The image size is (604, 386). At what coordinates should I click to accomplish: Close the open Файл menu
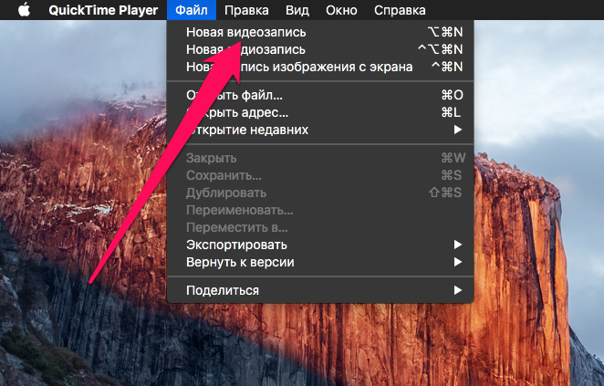click(192, 10)
